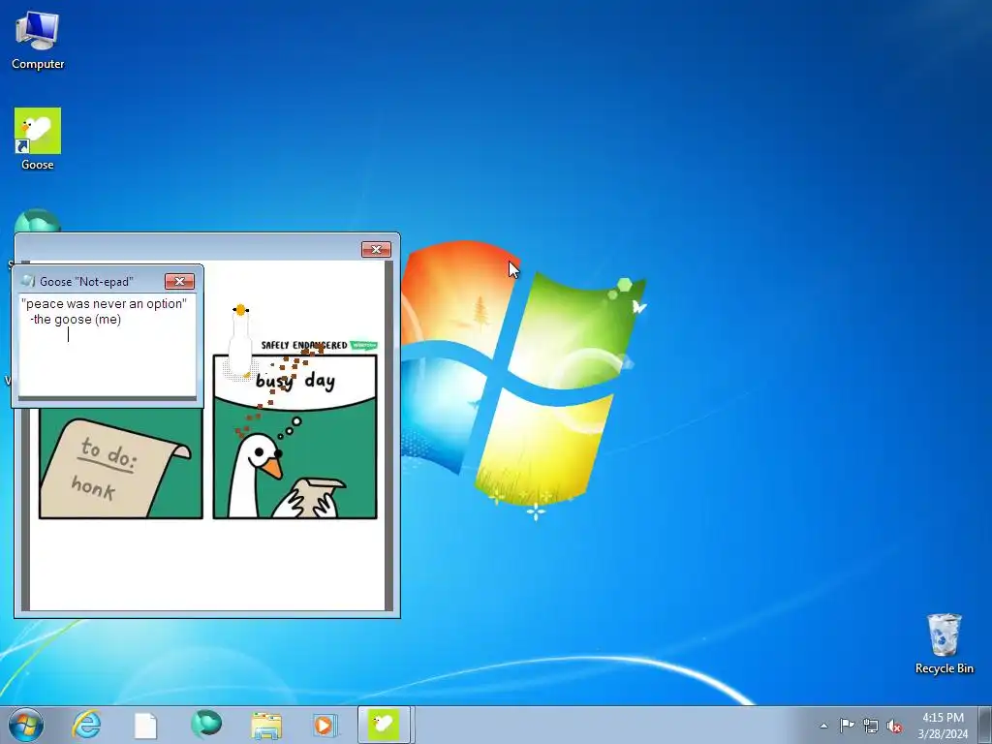
Task: Click the partly hidden teal globe desktop icon
Action: coord(38,220)
